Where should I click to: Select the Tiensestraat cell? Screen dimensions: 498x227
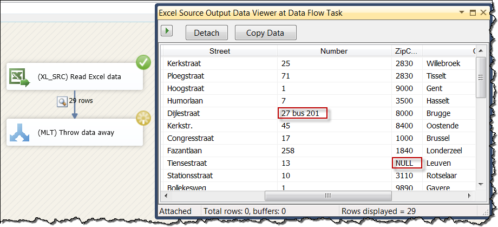click(220, 164)
